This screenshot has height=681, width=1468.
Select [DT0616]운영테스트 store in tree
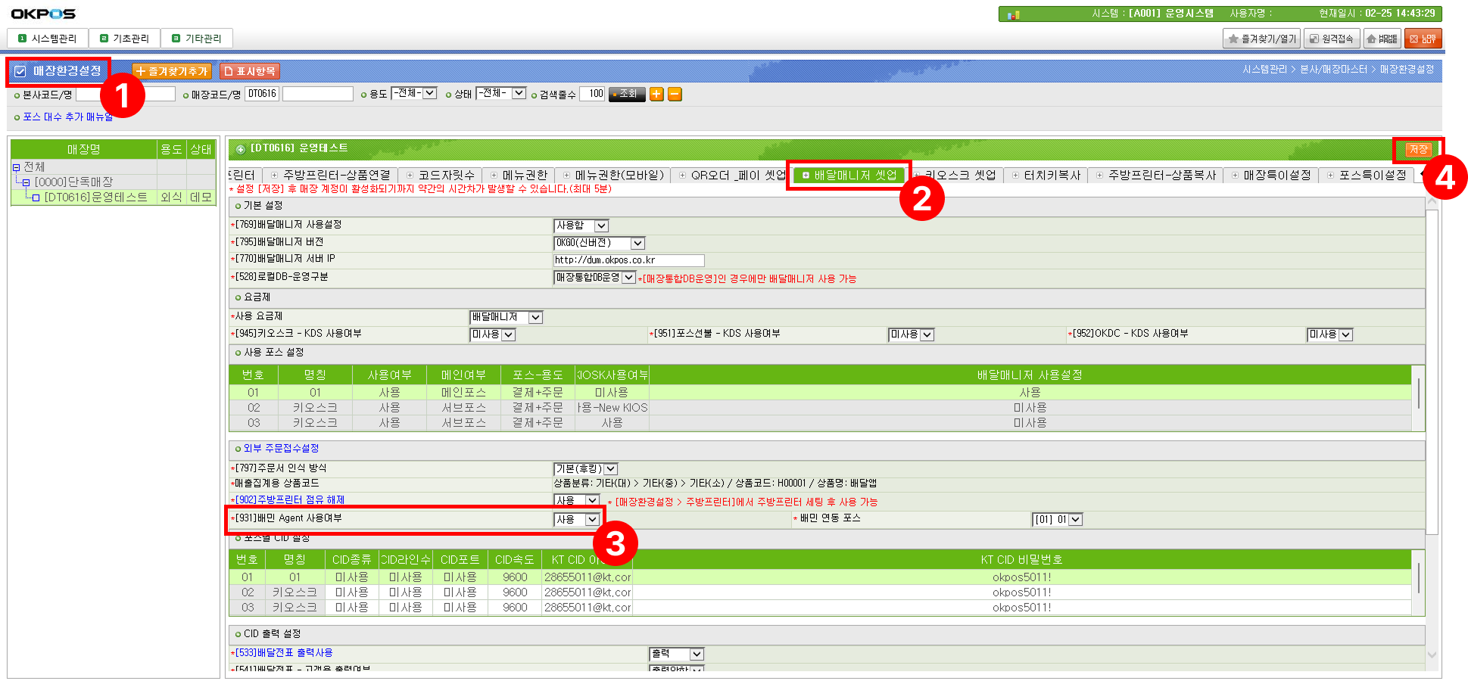(95, 197)
